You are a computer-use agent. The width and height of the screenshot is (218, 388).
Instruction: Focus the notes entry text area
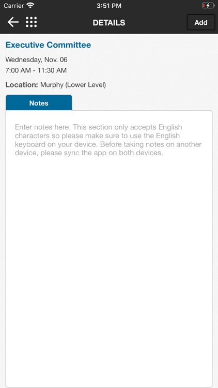(x=109, y=249)
